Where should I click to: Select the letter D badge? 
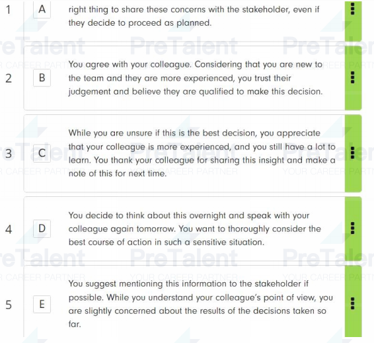pyautogui.click(x=42, y=229)
